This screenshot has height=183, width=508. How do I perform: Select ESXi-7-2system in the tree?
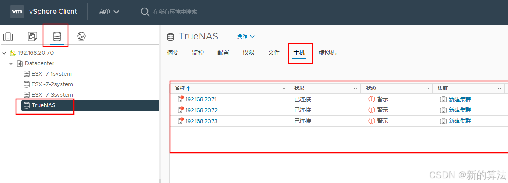(x=52, y=84)
